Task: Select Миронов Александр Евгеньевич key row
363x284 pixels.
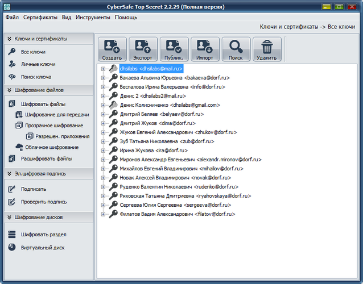Action: pos(191,160)
